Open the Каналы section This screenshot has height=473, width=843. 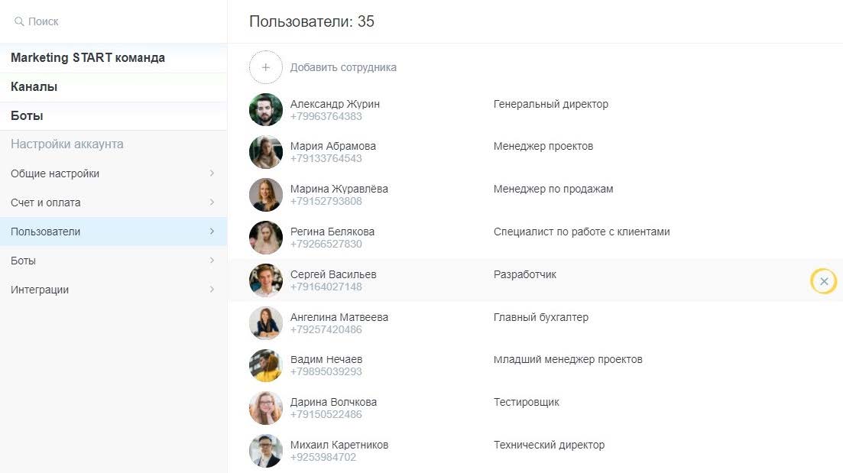tap(34, 87)
